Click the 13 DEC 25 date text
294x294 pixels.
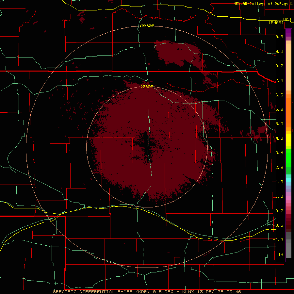[x=210, y=292]
